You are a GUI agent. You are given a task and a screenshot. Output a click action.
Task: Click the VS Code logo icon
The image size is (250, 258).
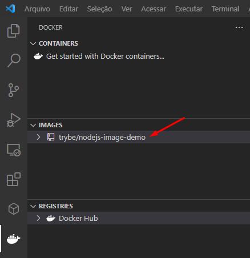click(x=10, y=9)
